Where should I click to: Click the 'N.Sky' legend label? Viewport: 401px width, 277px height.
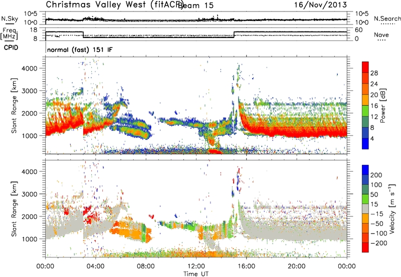click(x=10, y=18)
